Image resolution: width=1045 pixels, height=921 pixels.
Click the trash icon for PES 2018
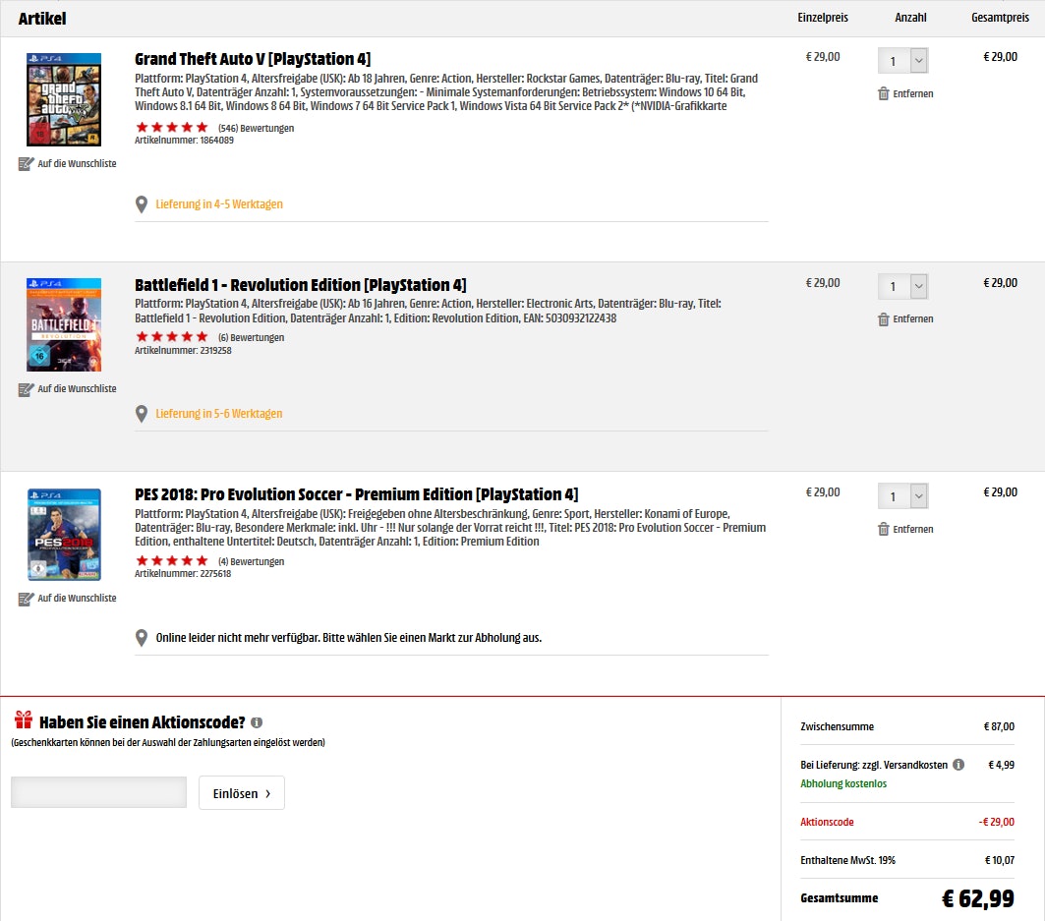[x=883, y=529]
